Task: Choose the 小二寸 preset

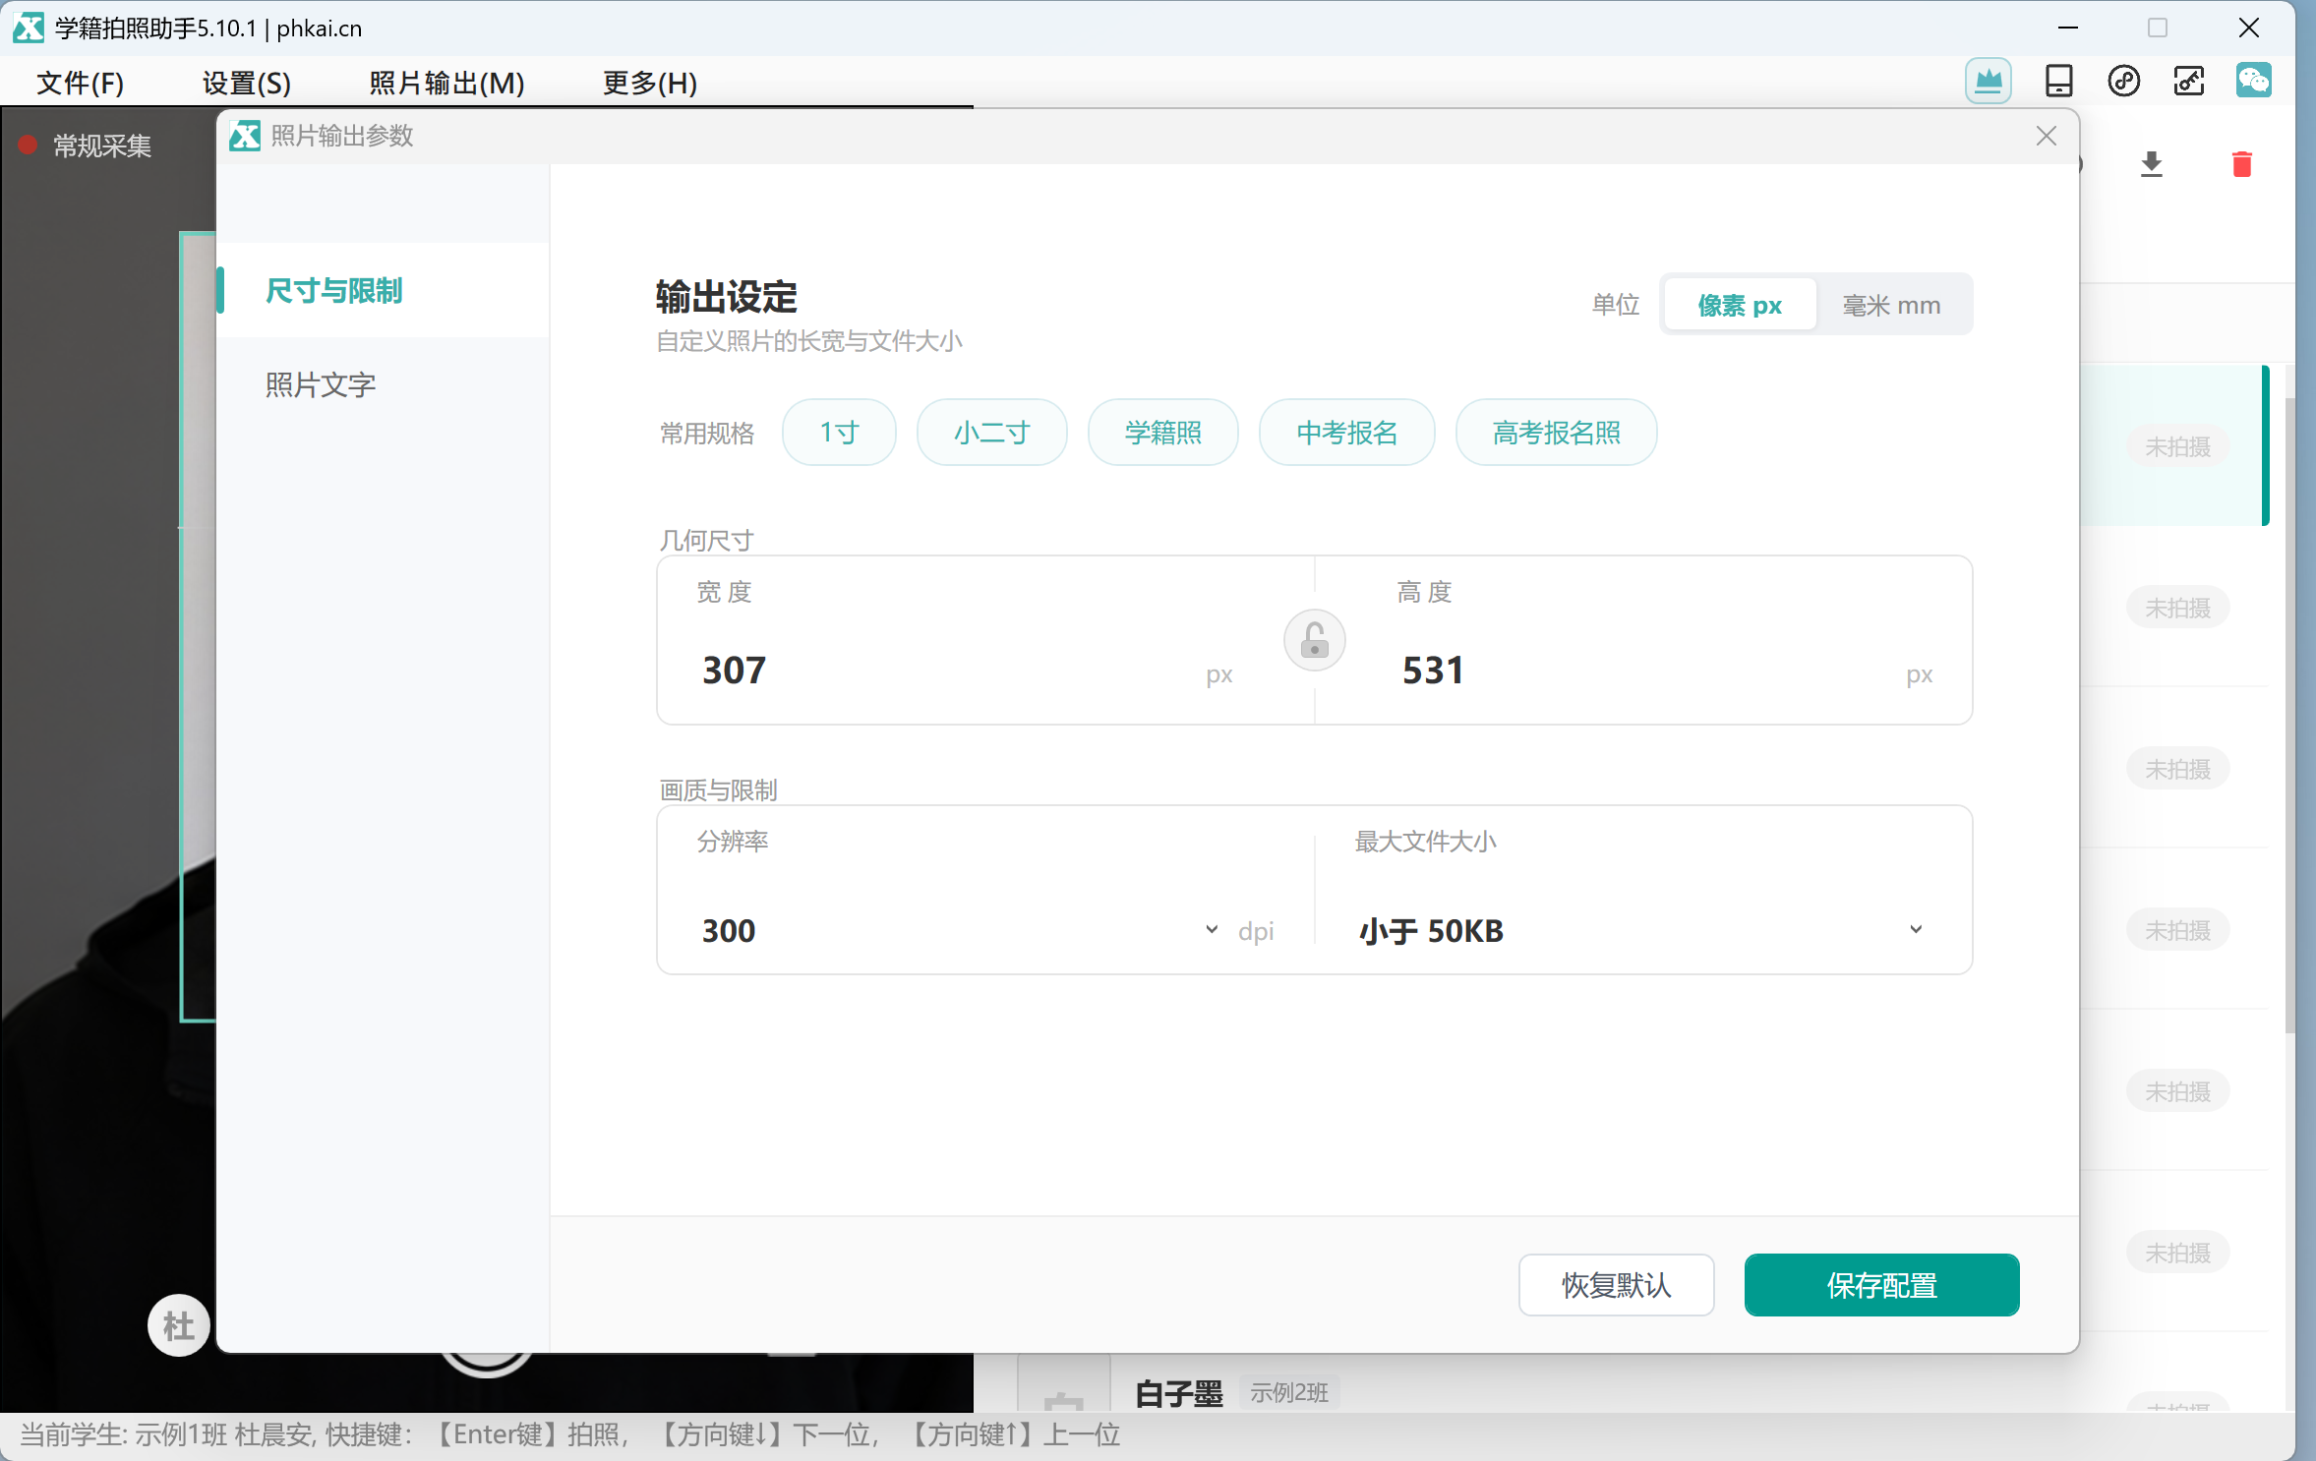Action: click(x=991, y=433)
